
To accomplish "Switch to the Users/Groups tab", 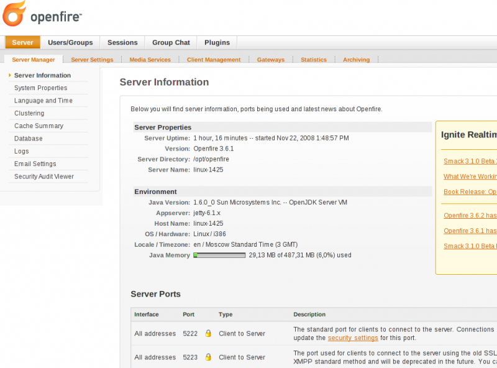I will (70, 42).
